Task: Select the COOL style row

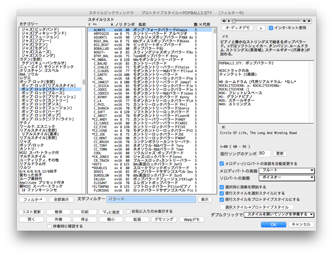Action: 150,153
